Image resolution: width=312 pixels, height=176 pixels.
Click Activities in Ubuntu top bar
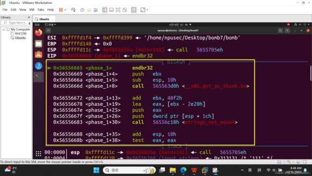pyautogui.click(x=37, y=25)
